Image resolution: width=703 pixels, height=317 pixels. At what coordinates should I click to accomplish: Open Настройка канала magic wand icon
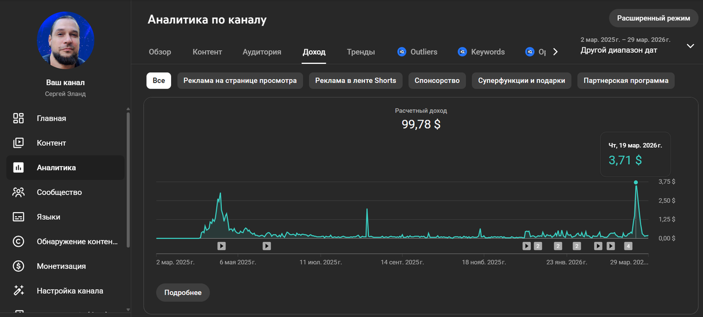pos(18,291)
